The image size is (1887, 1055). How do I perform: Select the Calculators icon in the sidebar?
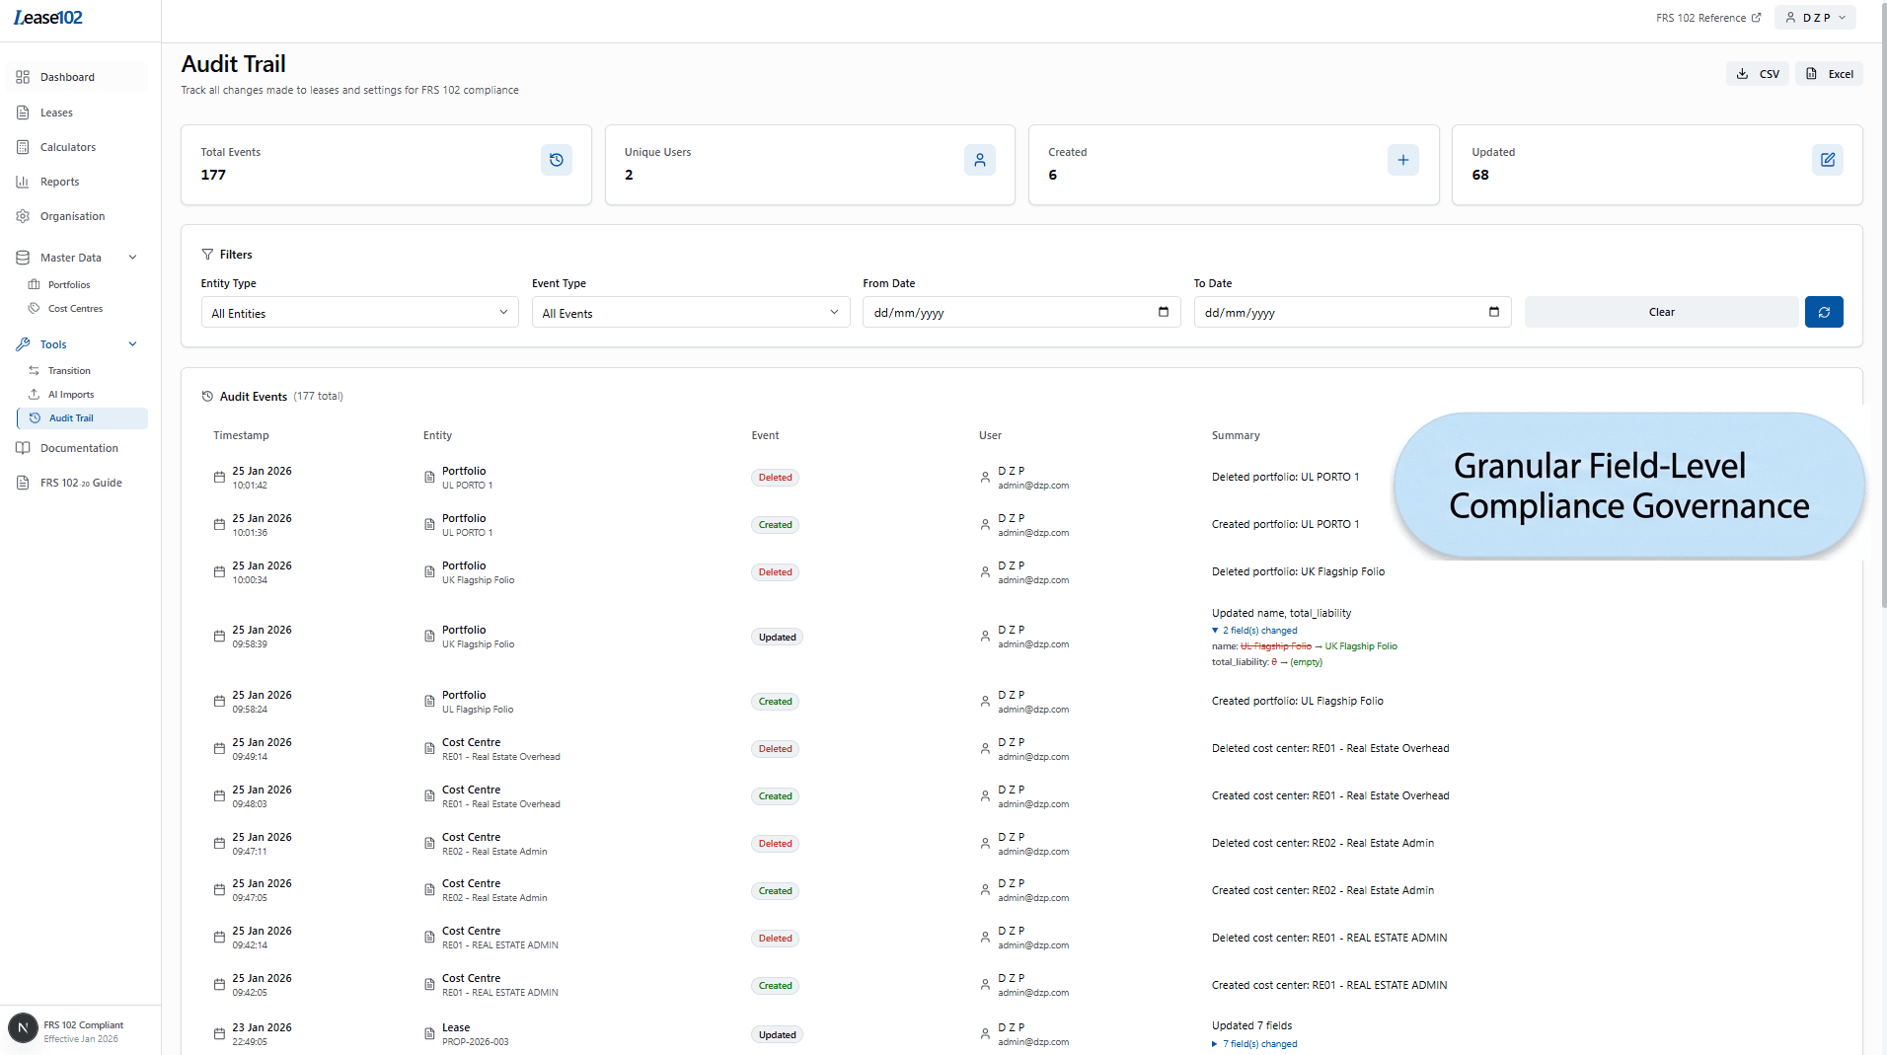pos(23,146)
